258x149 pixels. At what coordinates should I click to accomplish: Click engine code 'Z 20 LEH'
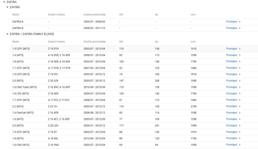[x=53, y=125]
